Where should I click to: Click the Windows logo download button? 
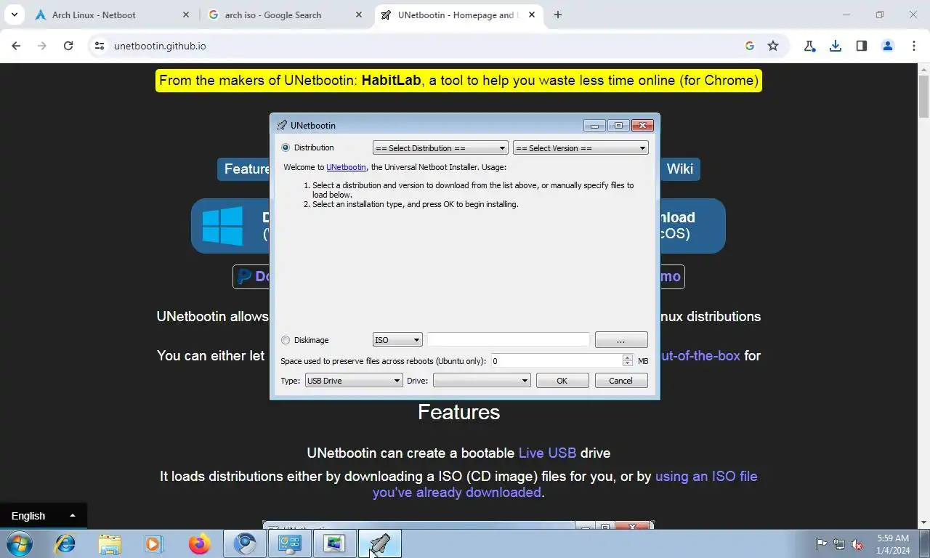230,226
